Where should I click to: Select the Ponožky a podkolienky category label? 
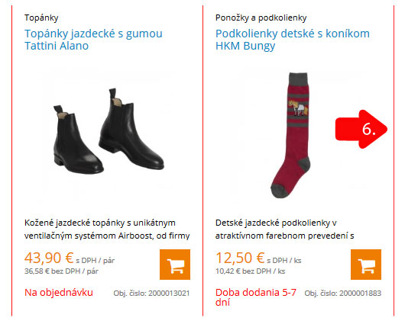coord(261,18)
